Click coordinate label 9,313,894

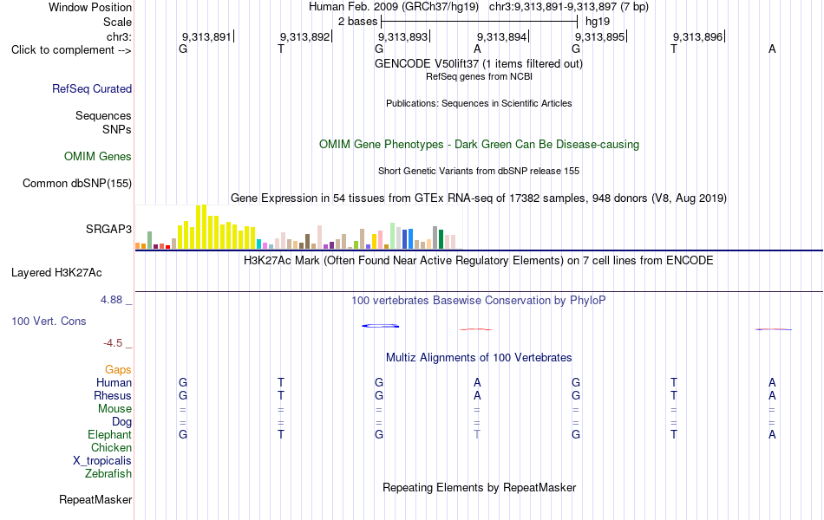[501, 36]
